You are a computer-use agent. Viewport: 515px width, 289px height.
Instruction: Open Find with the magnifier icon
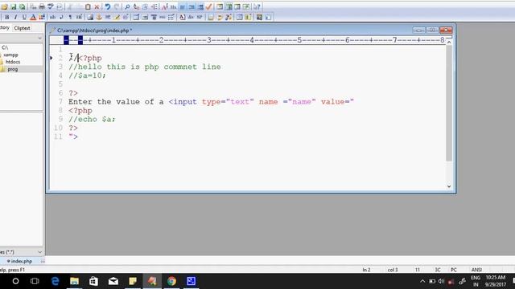(x=127, y=6)
